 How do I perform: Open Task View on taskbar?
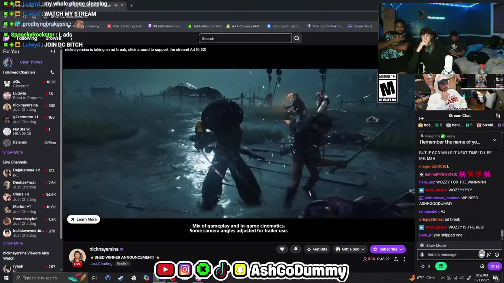point(94,278)
